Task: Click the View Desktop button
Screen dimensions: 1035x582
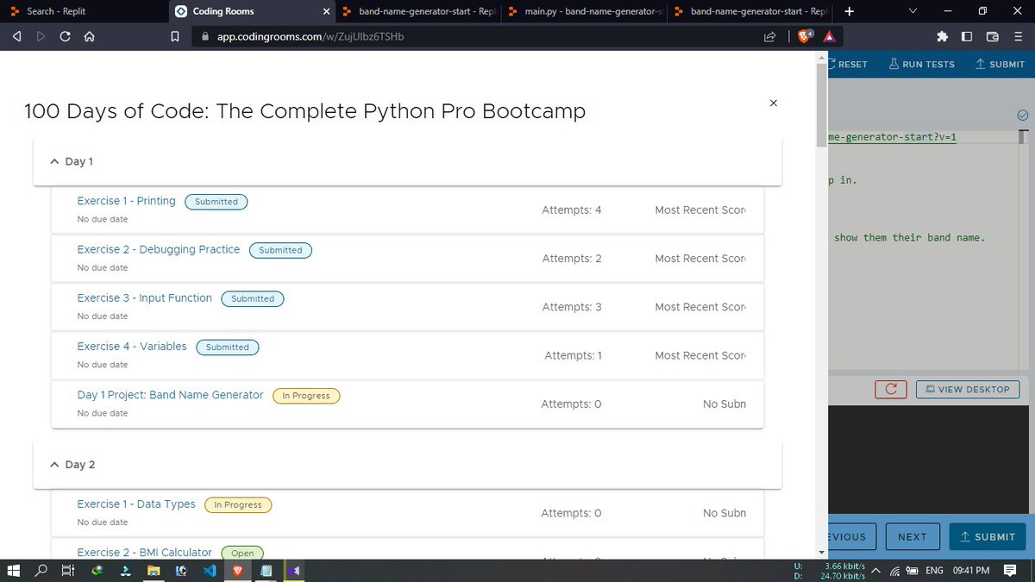Action: coord(967,389)
